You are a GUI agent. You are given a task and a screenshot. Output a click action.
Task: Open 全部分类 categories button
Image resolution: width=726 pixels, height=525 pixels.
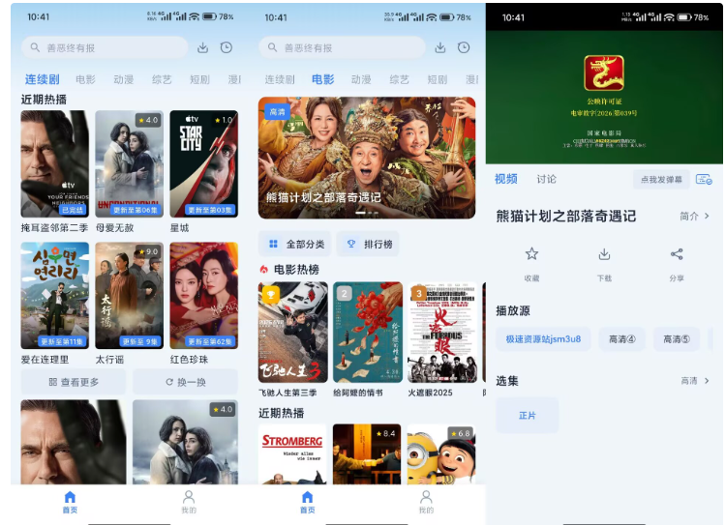[x=295, y=244]
